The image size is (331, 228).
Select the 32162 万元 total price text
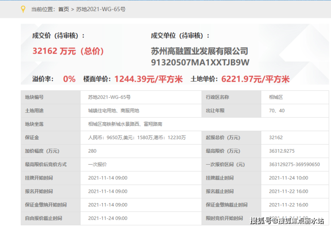coord(68,51)
